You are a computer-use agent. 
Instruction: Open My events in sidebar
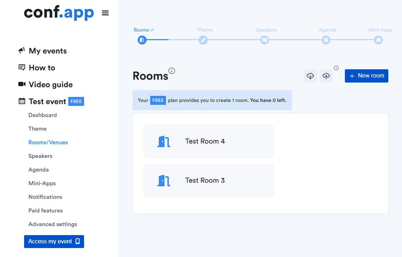[47, 51]
